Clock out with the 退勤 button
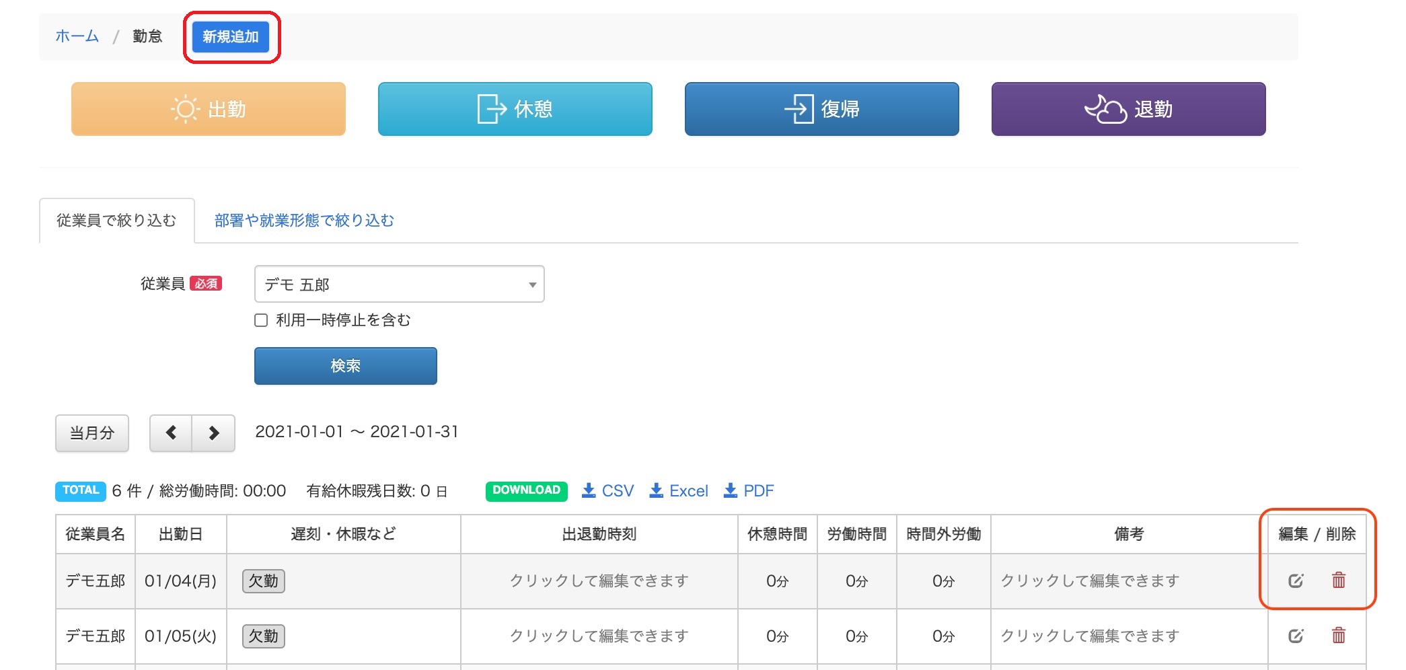Viewport: 1406px width, 670px height. [1129, 109]
